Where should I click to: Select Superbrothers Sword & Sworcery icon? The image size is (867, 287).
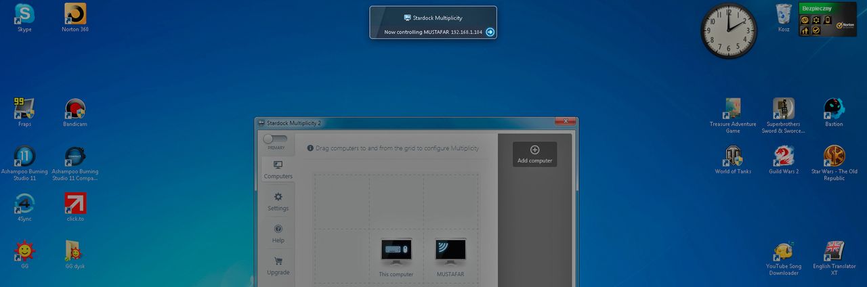[784, 116]
